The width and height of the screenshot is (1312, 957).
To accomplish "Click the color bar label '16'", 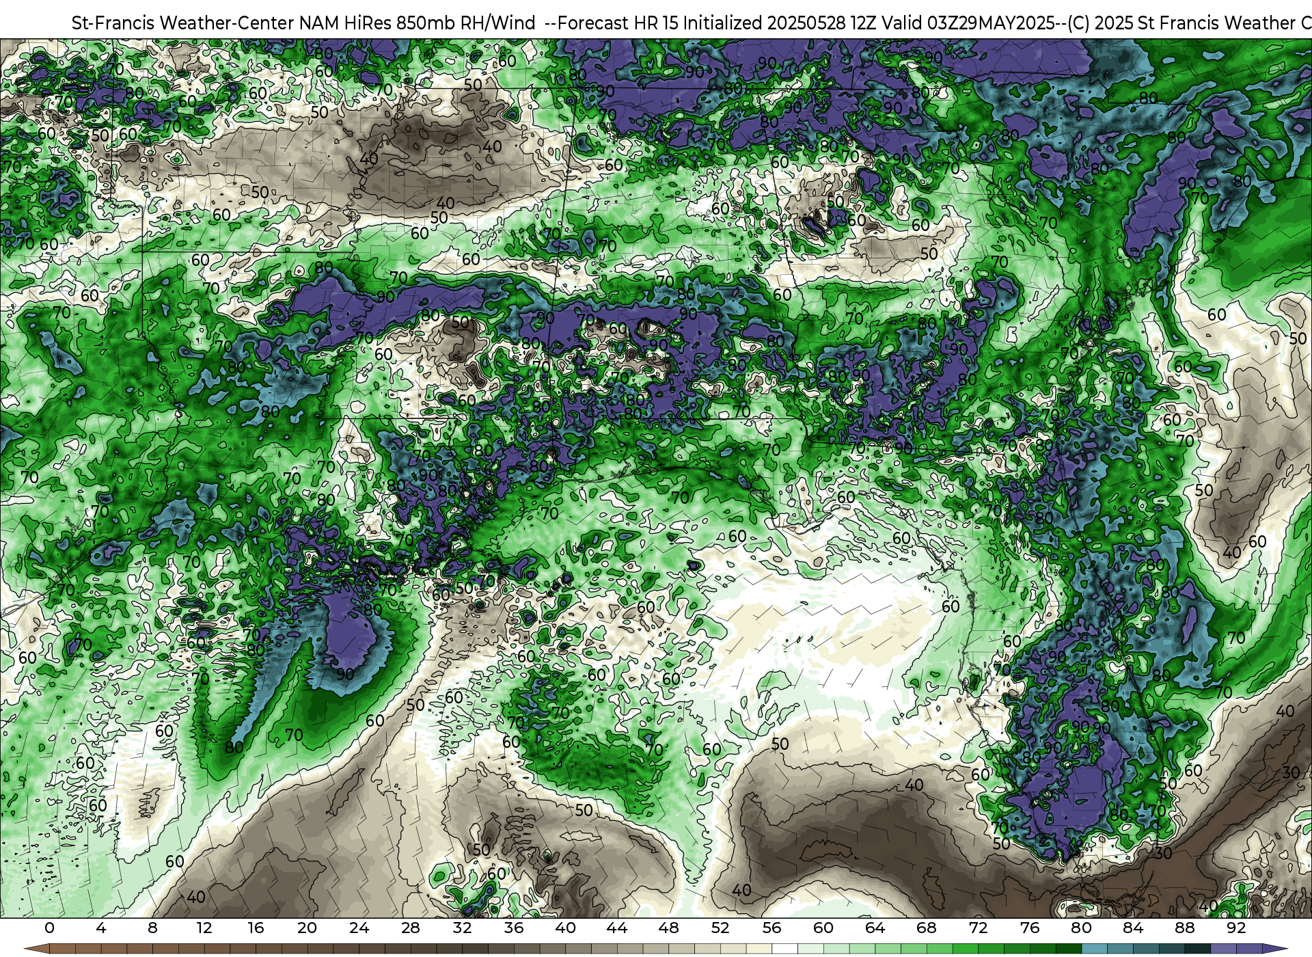I will click(x=256, y=928).
